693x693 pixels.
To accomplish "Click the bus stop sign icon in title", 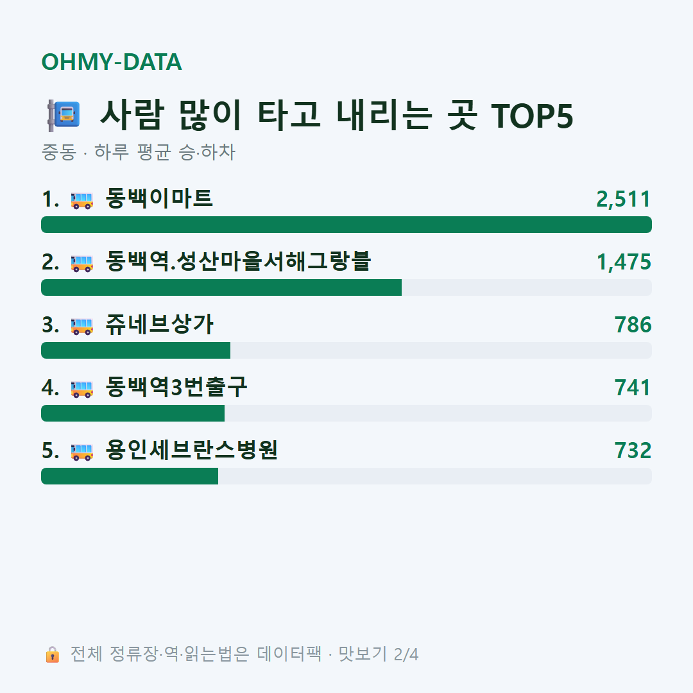I will [x=64, y=116].
